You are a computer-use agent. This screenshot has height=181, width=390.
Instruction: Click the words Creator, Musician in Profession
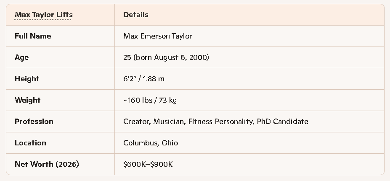(154, 122)
